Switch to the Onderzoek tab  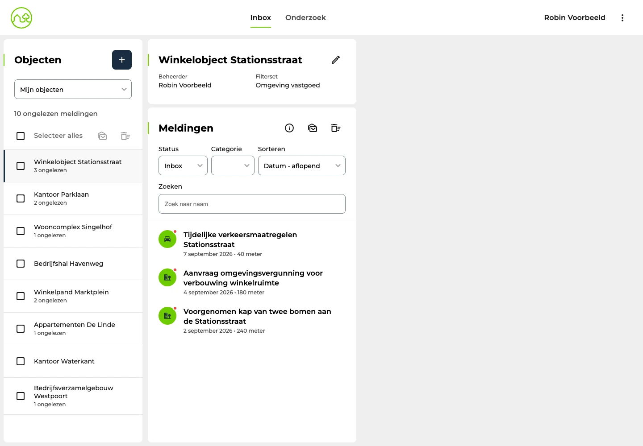(x=305, y=18)
